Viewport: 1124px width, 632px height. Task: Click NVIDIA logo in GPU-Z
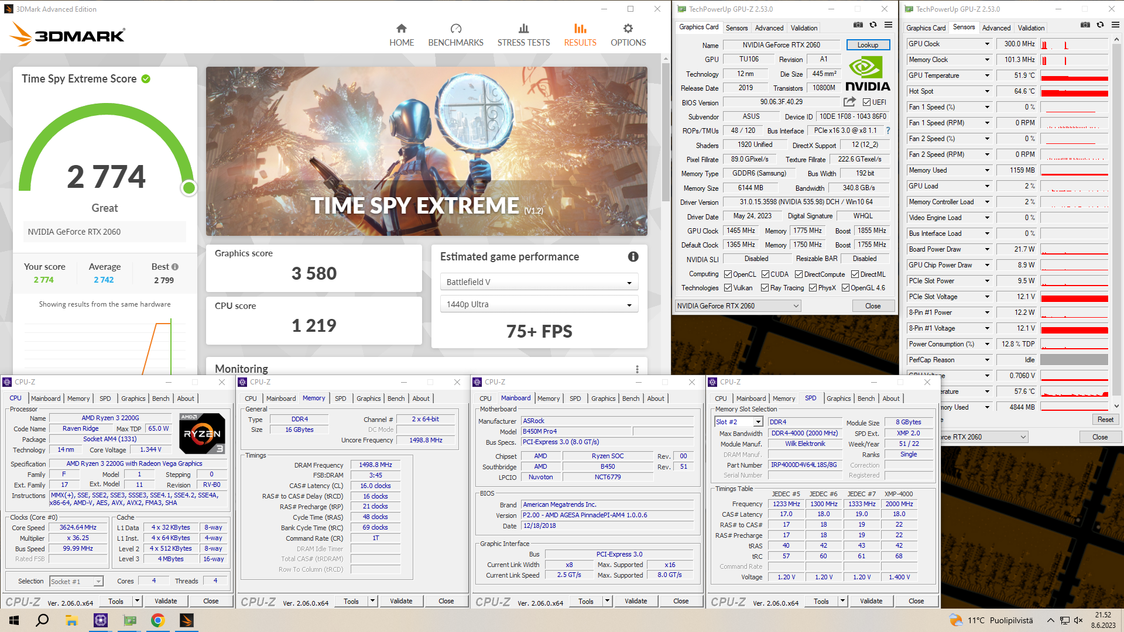pyautogui.click(x=868, y=74)
